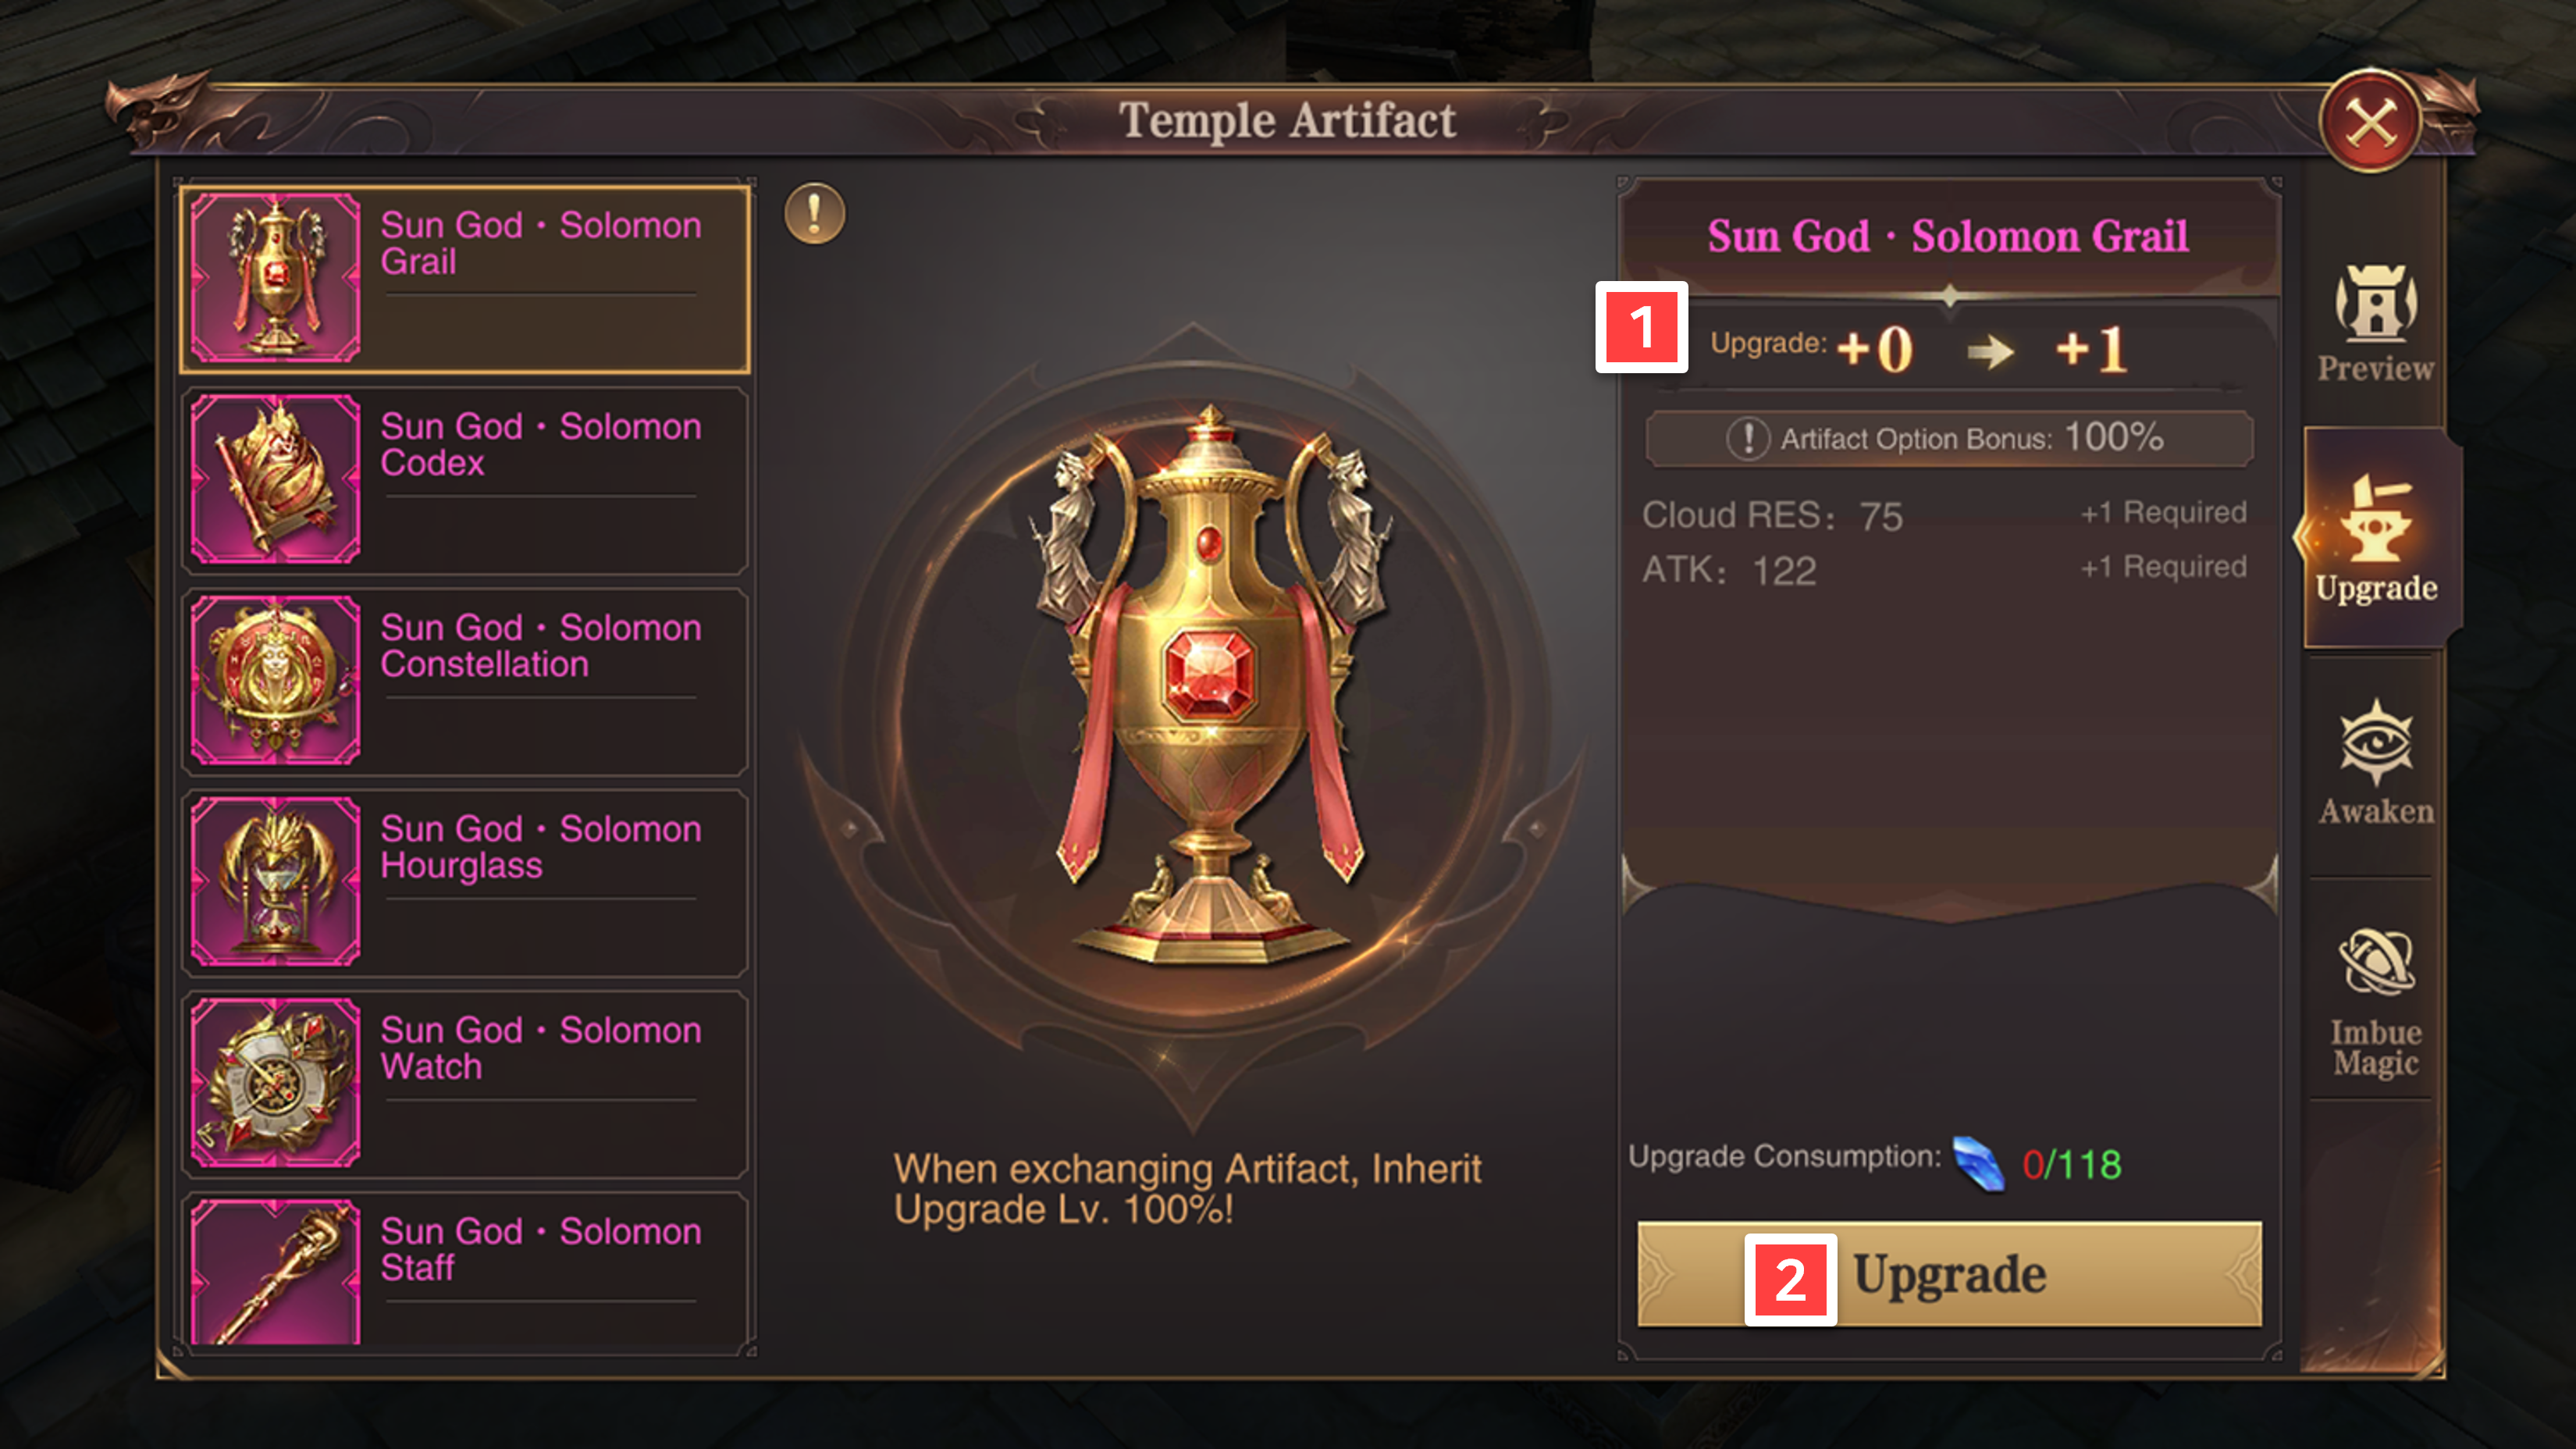Click the blue crystal consumption icon

(1978, 1163)
